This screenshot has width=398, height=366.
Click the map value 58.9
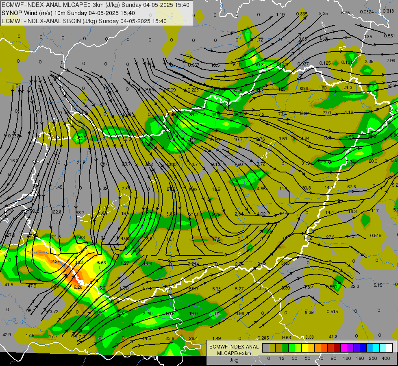click(193, 289)
